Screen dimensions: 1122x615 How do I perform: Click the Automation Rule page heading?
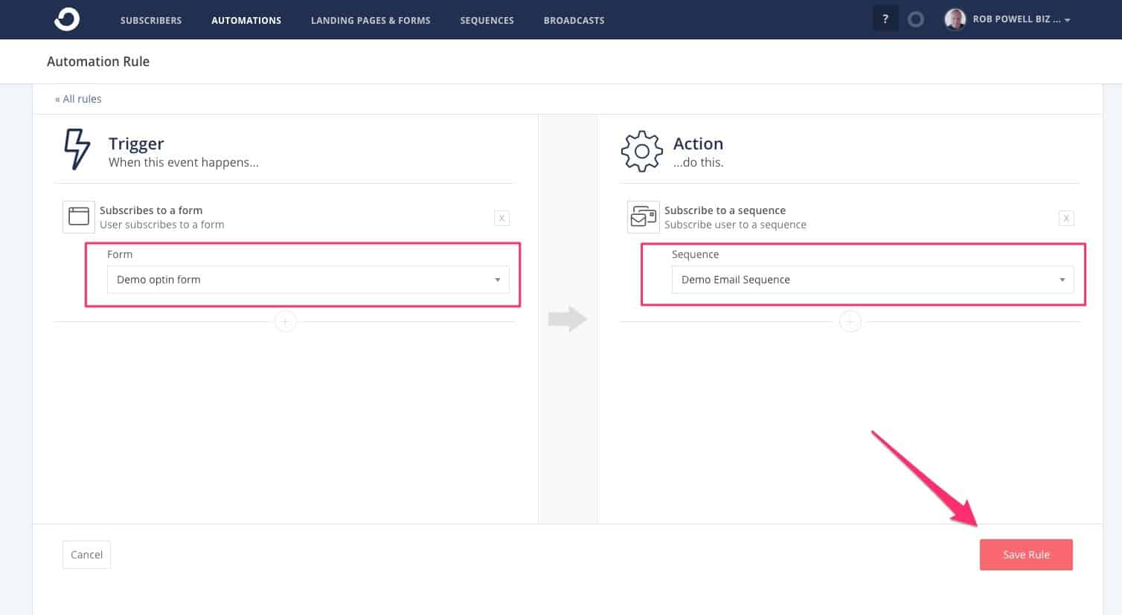pyautogui.click(x=98, y=62)
